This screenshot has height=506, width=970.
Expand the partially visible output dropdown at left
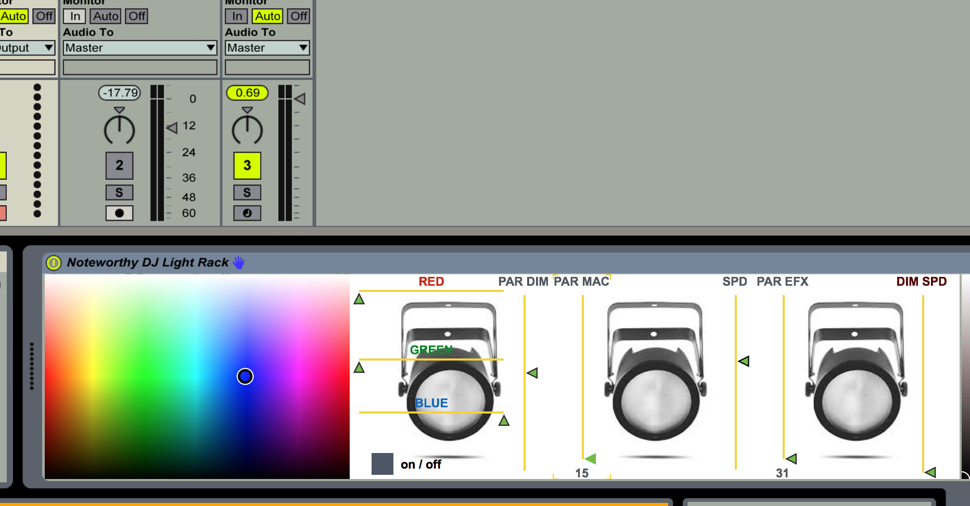click(27, 48)
